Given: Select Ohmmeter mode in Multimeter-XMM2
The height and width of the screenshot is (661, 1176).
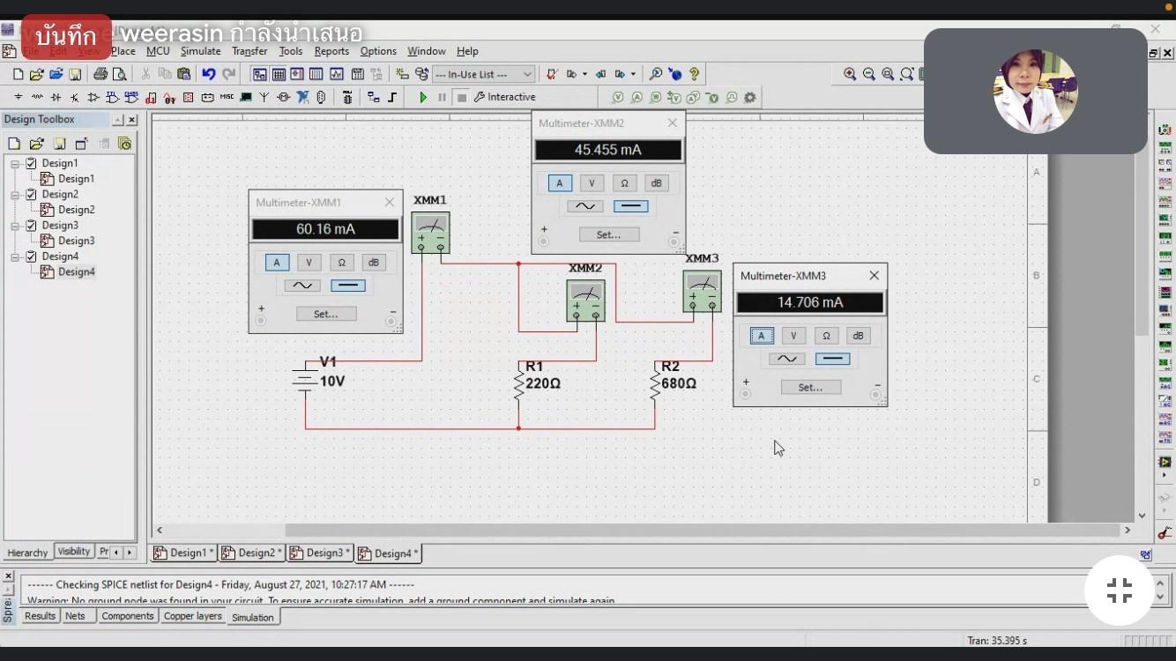Looking at the screenshot, I should (624, 183).
